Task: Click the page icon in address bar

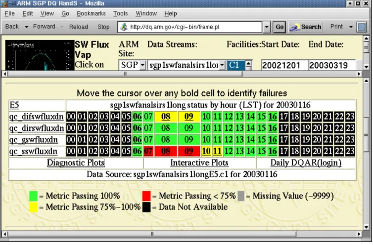Action: tap(124, 27)
